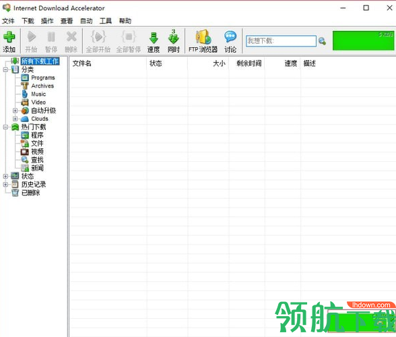Expand the Clouds tree node

(15, 119)
